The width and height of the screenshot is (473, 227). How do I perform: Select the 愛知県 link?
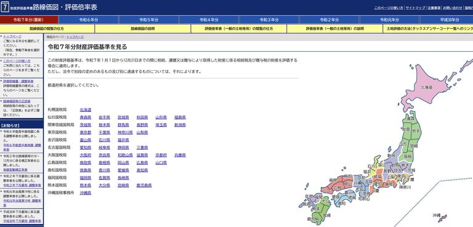point(86,148)
